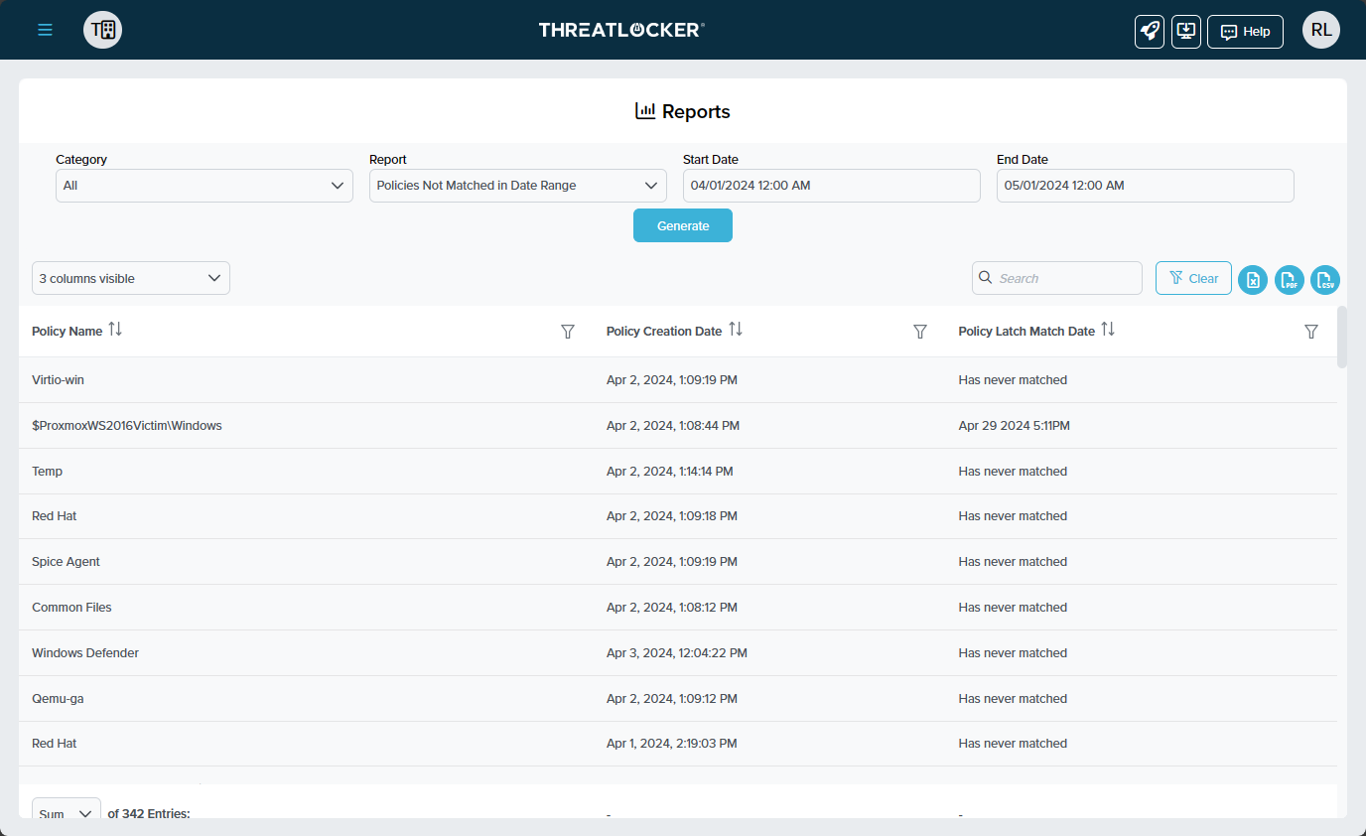Open the RL user profile avatar
1366x836 pixels.
1321,30
